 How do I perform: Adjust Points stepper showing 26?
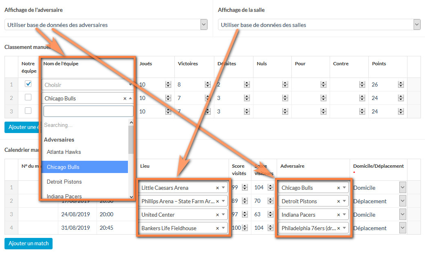click(x=401, y=84)
